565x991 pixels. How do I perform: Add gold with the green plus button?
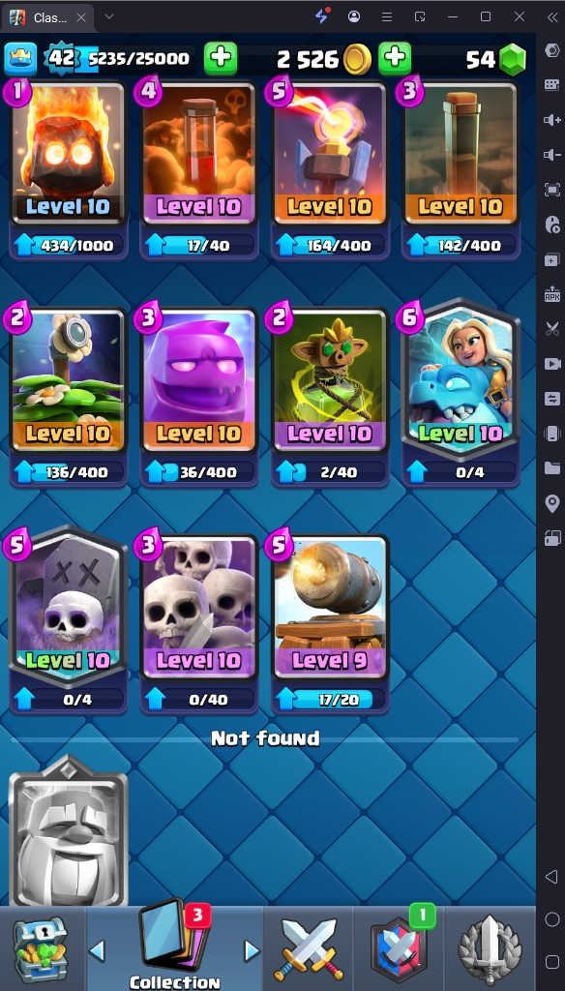[x=395, y=59]
